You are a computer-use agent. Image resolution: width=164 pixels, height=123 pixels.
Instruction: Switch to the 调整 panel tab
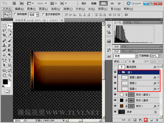(116, 47)
